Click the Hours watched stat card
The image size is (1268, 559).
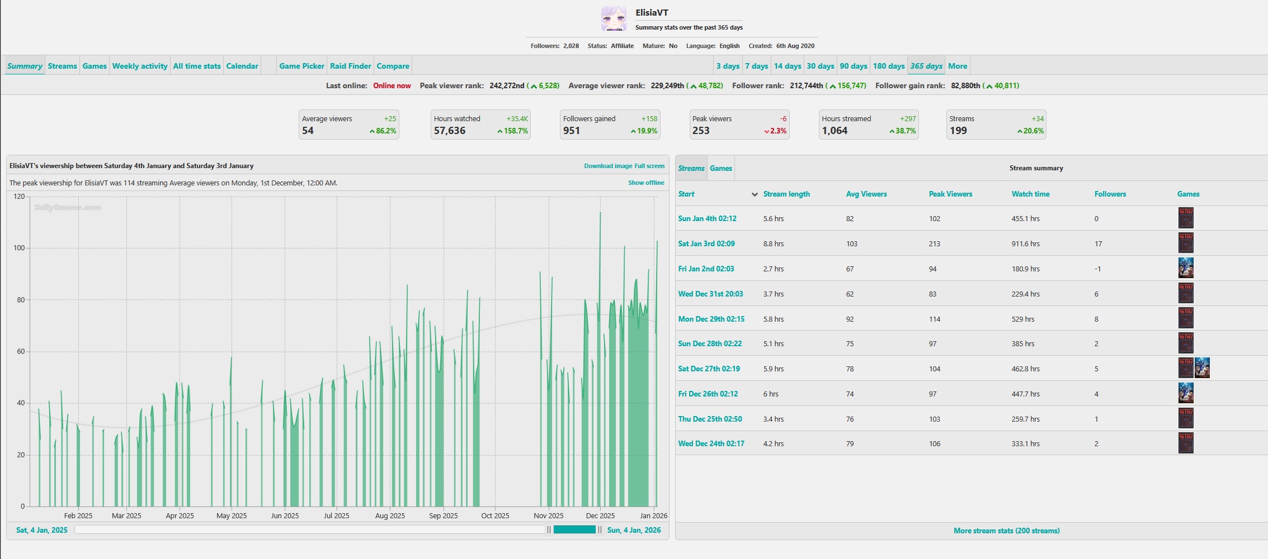click(480, 125)
